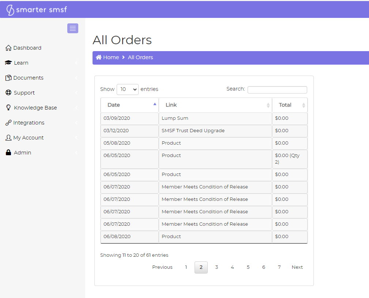
Task: Expand the Knowledge Base submenu chevron
Action: click(76, 108)
